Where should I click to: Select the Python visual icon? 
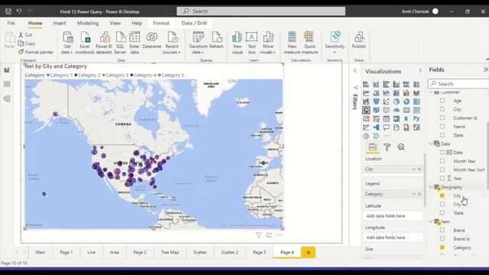[x=416, y=119]
